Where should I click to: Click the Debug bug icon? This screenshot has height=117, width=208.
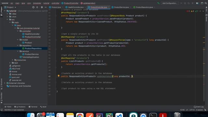pyautogui.click(x=185, y=3)
